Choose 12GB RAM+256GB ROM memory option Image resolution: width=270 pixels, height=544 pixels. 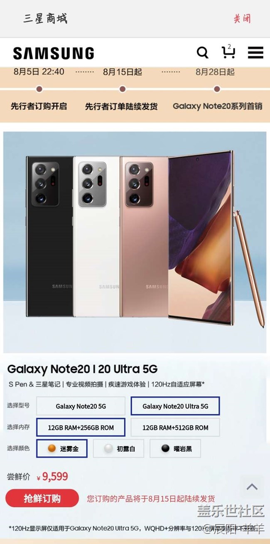coord(81,427)
